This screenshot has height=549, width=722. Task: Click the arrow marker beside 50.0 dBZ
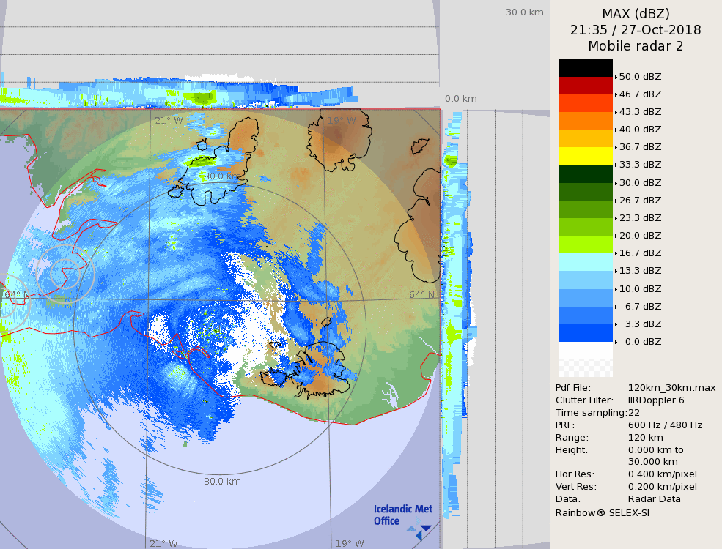616,77
